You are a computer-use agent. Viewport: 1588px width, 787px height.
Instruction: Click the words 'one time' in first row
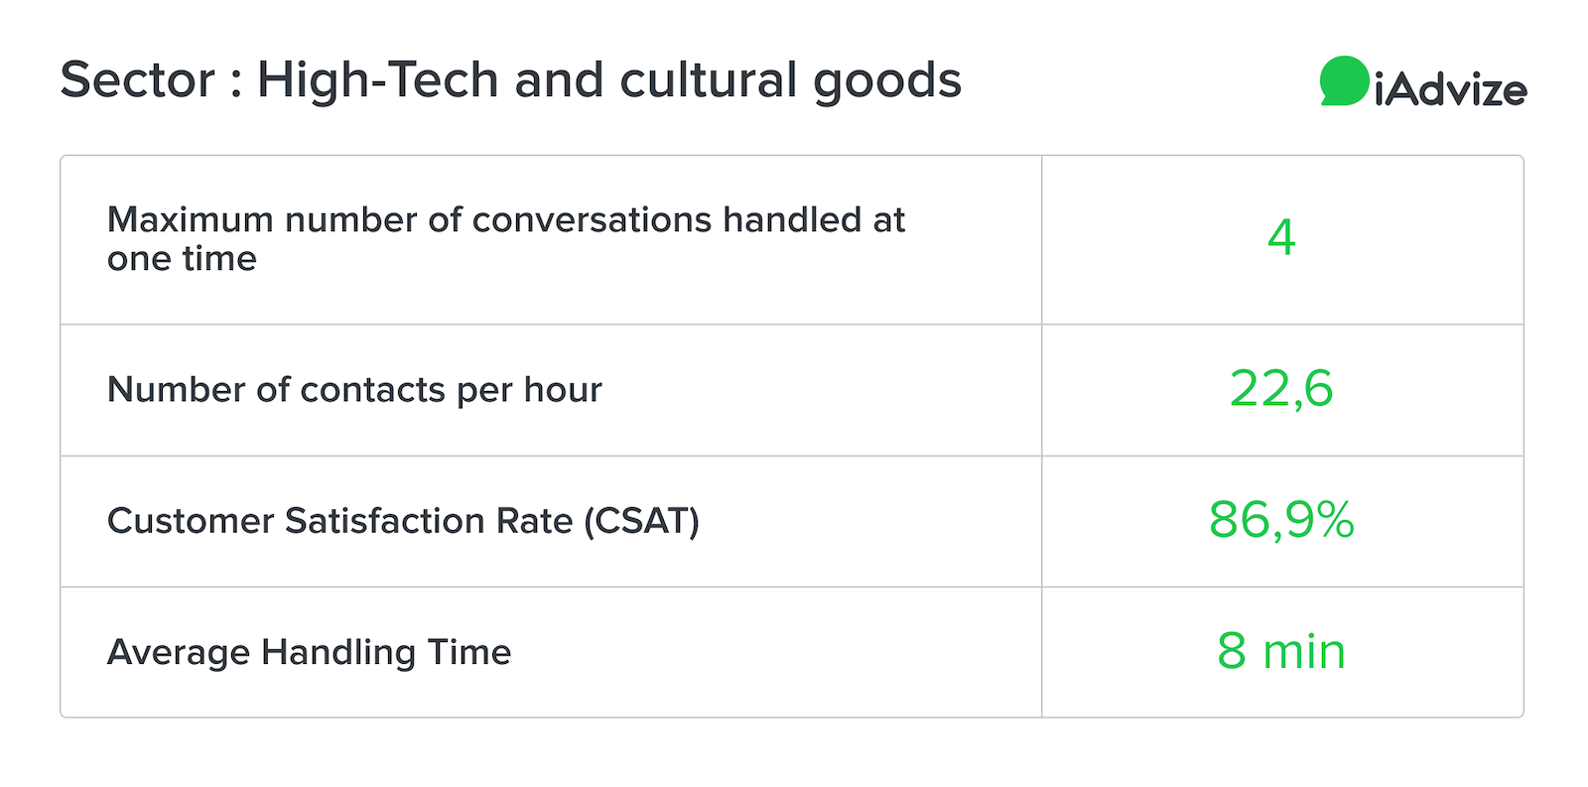182,259
